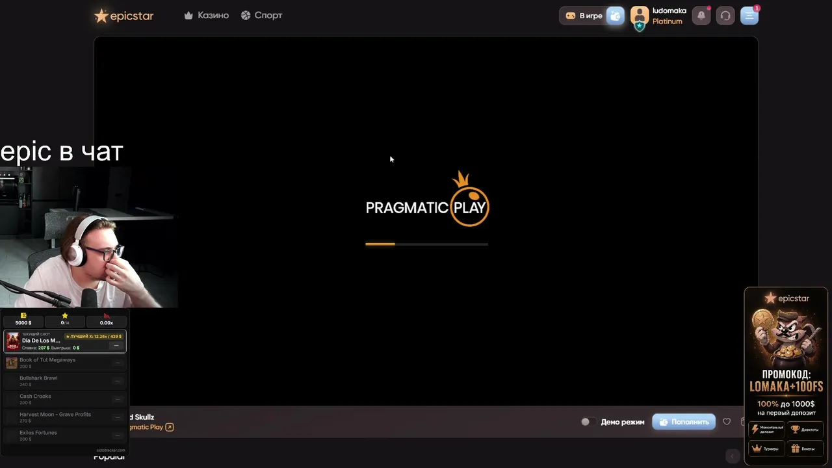Click the blue wallet icon in the header
832x468 pixels.
pyautogui.click(x=615, y=16)
